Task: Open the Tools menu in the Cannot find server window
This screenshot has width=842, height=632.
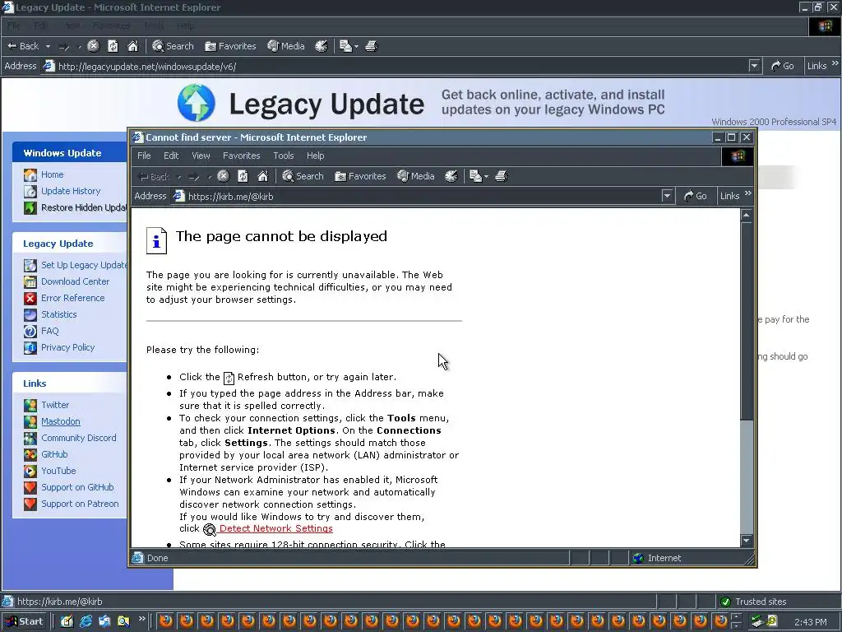Action: coord(283,156)
